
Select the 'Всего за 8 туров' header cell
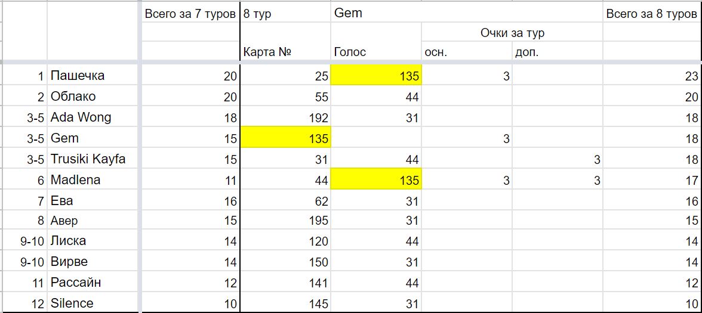pos(652,13)
